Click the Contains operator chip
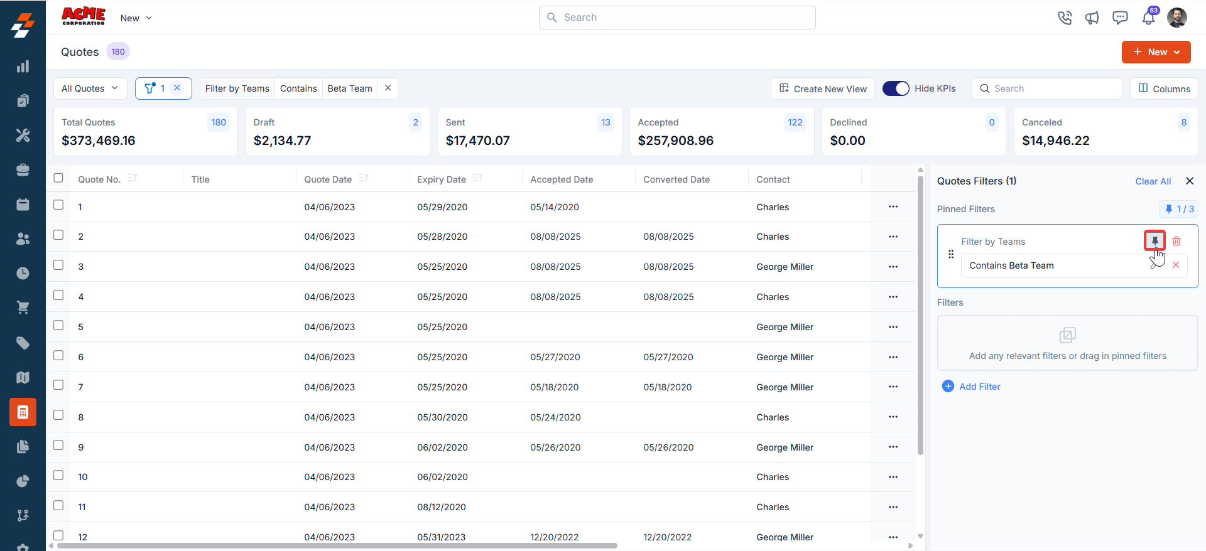Viewport: 1206px width, 551px height. pos(298,88)
